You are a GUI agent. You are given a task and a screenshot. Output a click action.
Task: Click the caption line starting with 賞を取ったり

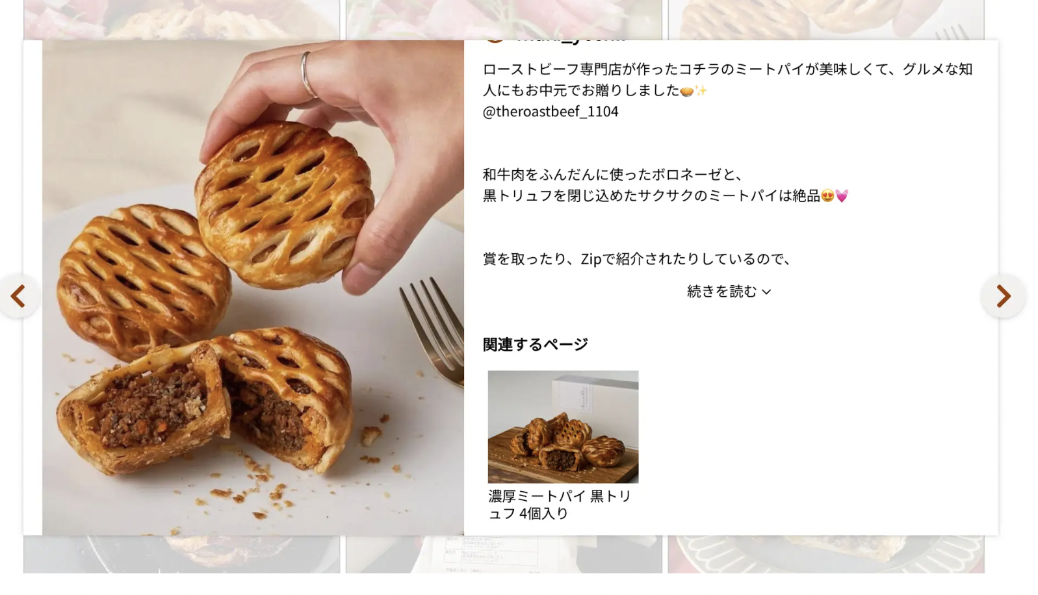(x=638, y=259)
